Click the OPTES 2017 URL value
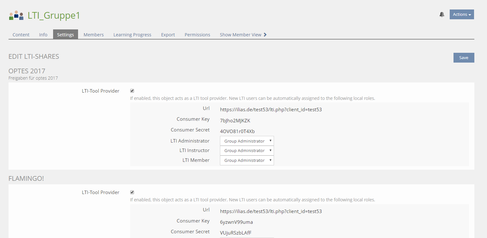The height and width of the screenshot is (238, 487). click(271, 110)
